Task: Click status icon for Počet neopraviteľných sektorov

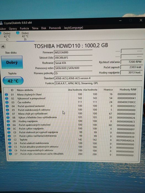Action: point(10,151)
